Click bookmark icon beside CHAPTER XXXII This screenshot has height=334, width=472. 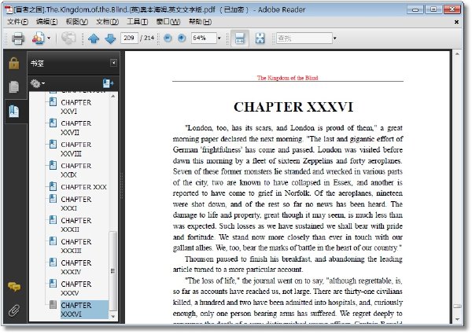53,220
